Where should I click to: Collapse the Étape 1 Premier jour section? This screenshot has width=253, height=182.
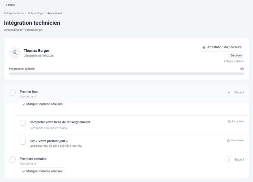click(229, 92)
